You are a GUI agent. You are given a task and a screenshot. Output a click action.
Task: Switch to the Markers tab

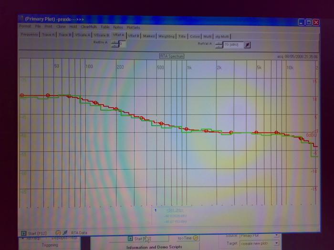click(x=149, y=36)
